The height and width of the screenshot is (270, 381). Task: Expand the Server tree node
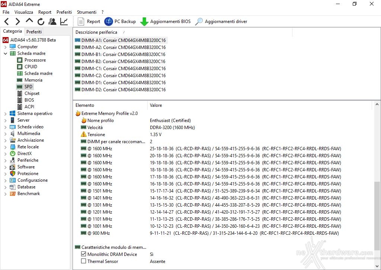(x=5, y=120)
